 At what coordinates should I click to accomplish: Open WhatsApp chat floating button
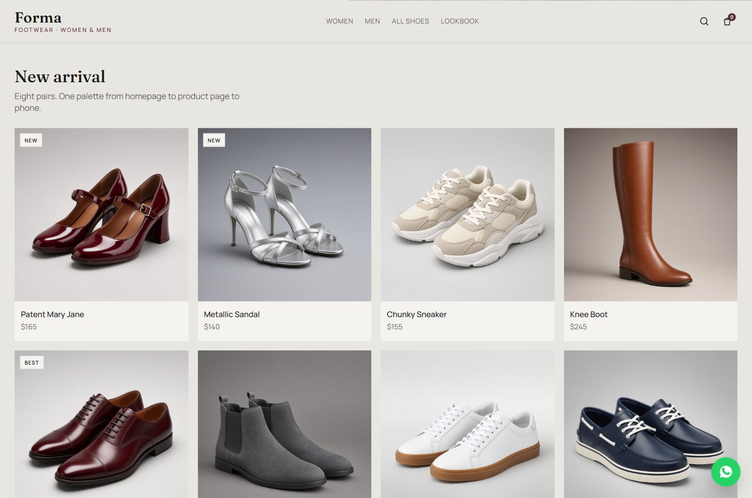726,472
